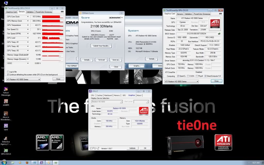Click the GPU-Z title bar icon in Graphics Card window
Viewport: 264px width, 165px height.
(164, 10)
